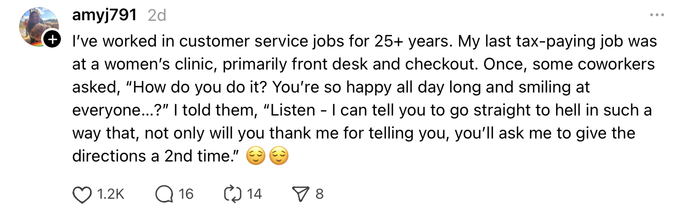The image size is (684, 219).
Task: Click the share count of 8
Action: click(x=319, y=194)
